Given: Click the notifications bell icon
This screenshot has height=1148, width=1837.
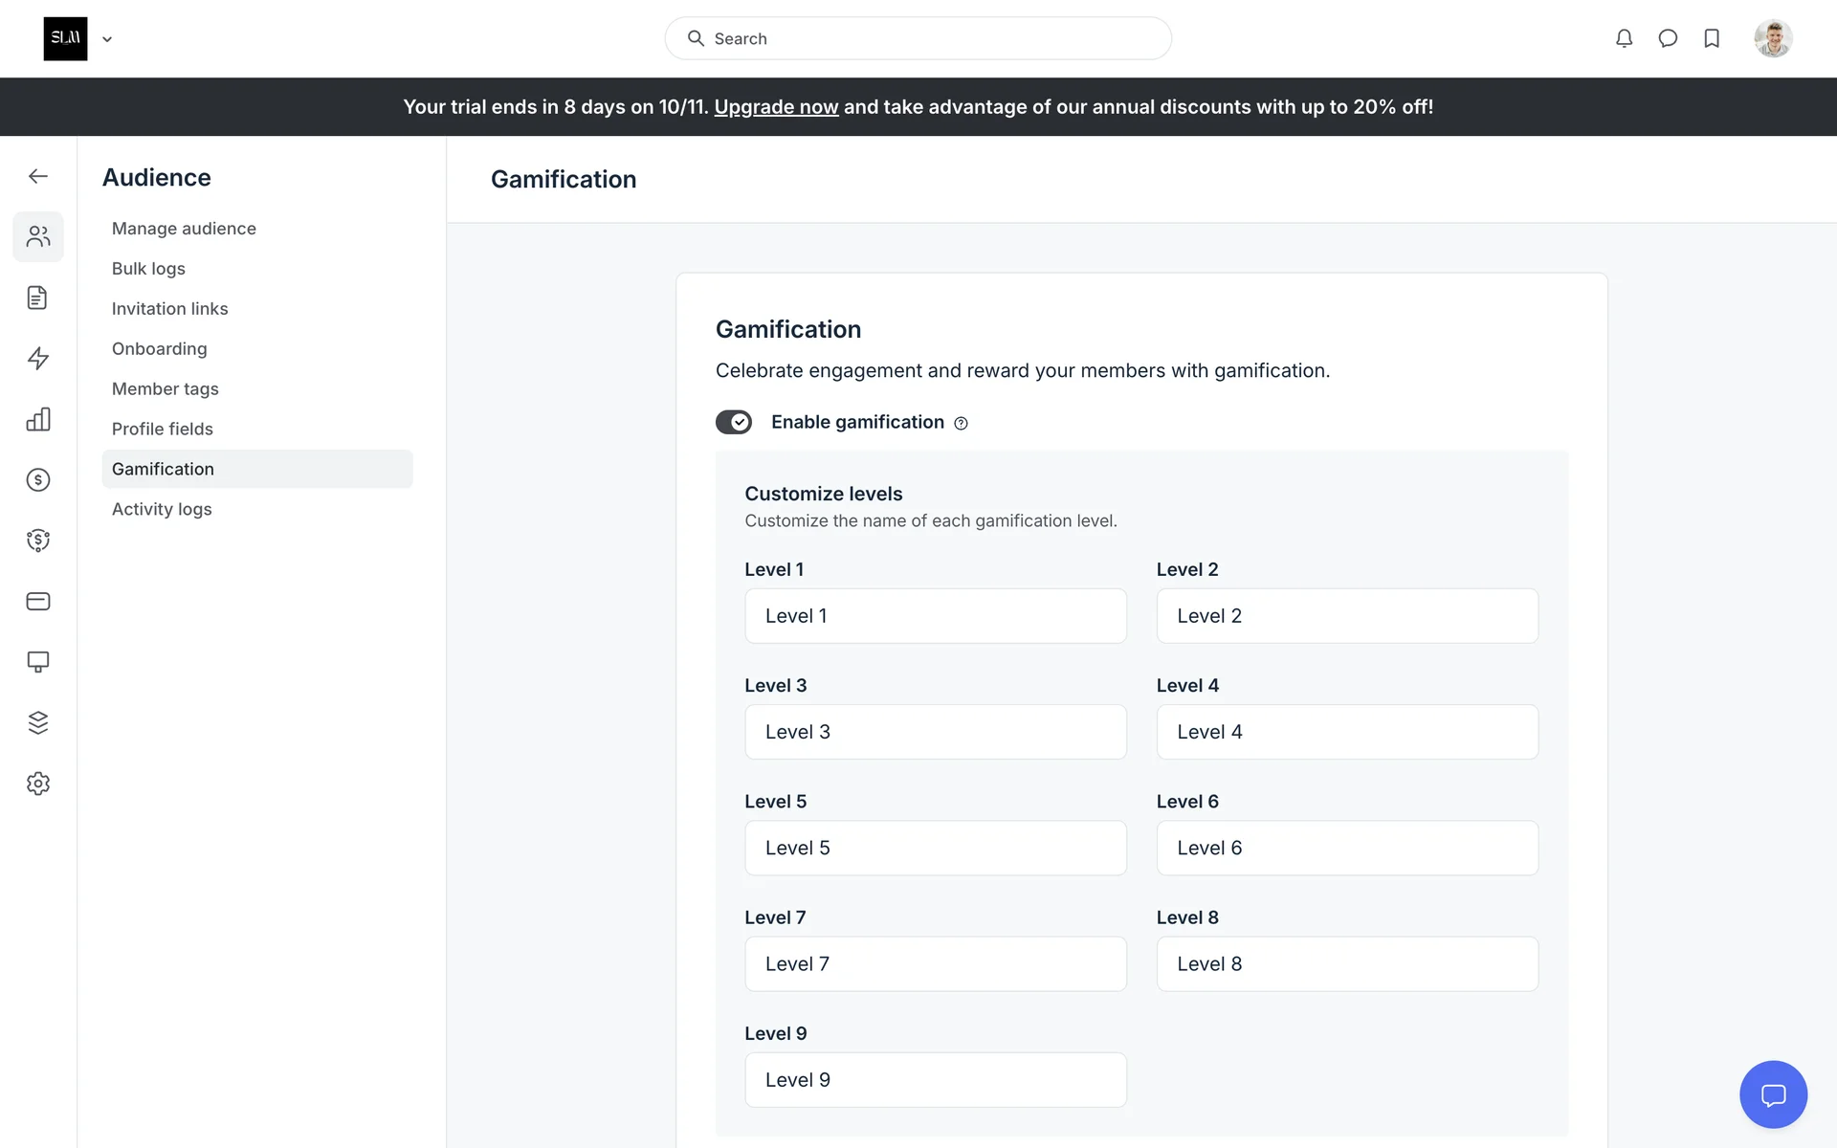Looking at the screenshot, I should click(1624, 38).
